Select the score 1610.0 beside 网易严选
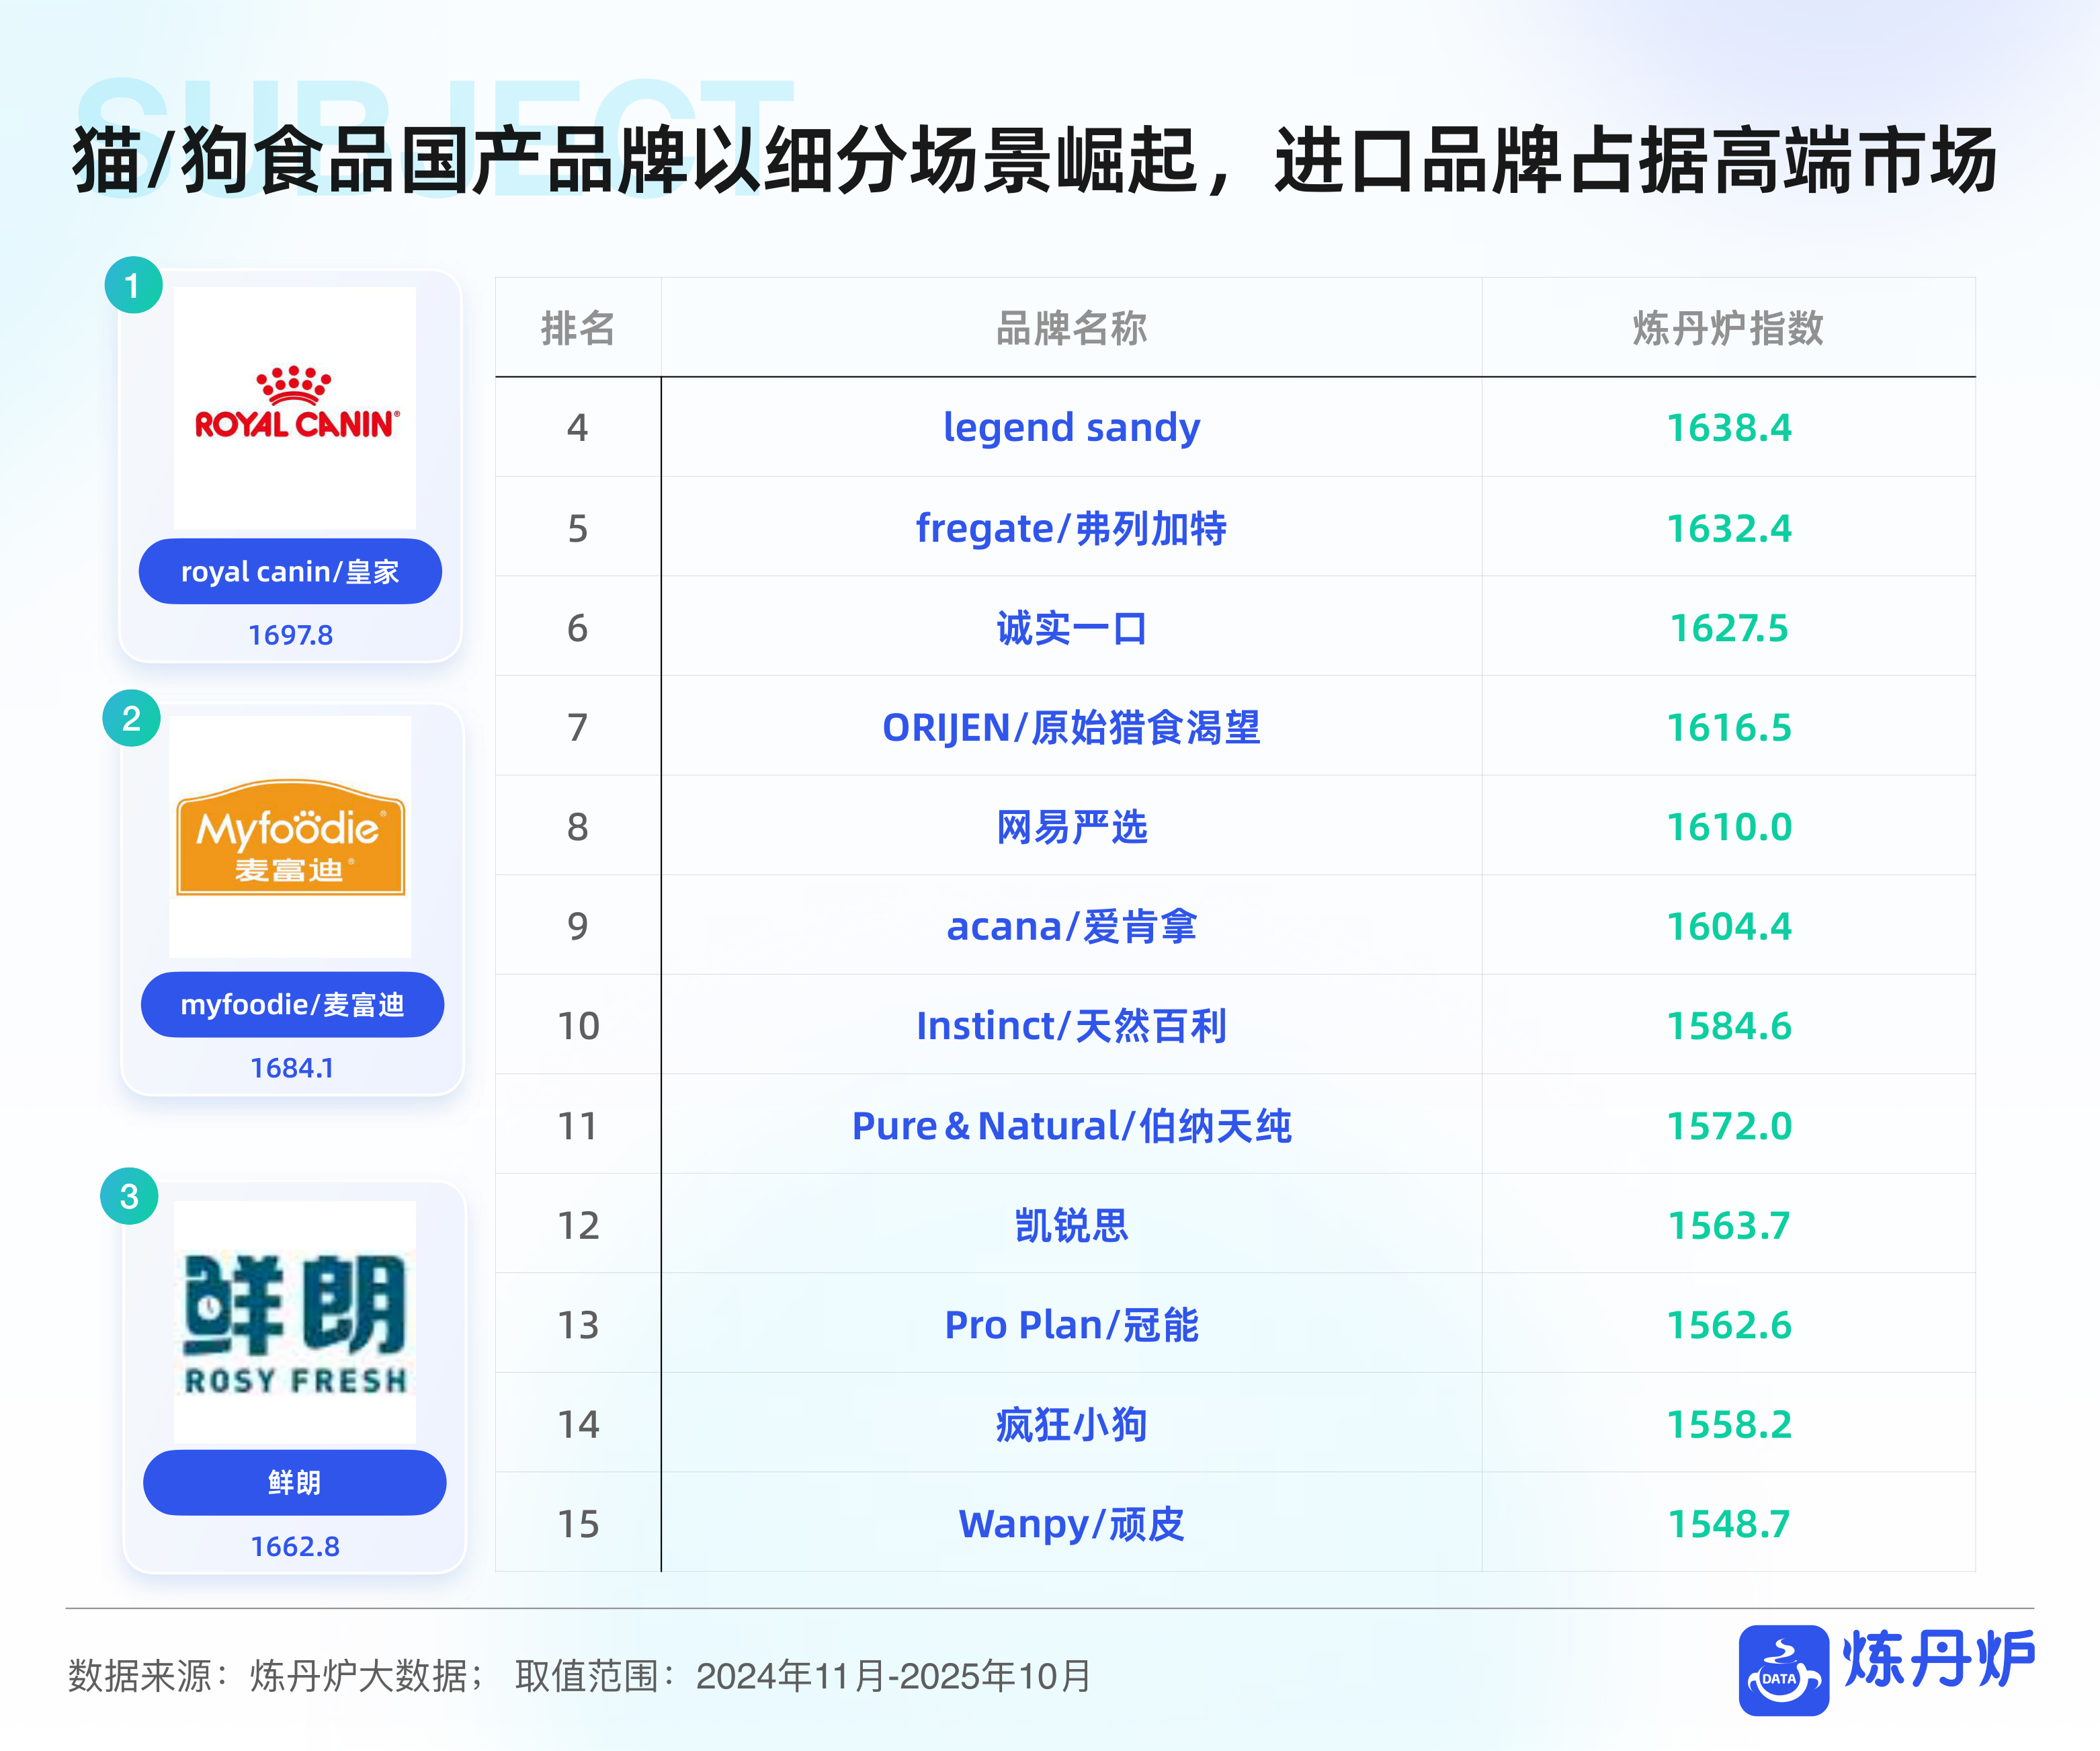2100x1751 pixels. coord(1731,826)
